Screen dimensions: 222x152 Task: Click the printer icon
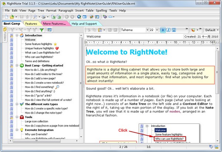click(x=44, y=17)
